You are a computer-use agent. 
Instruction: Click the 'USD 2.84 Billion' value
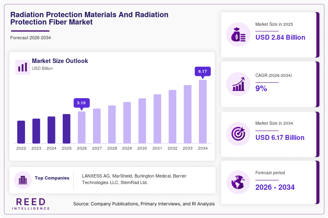(x=280, y=37)
